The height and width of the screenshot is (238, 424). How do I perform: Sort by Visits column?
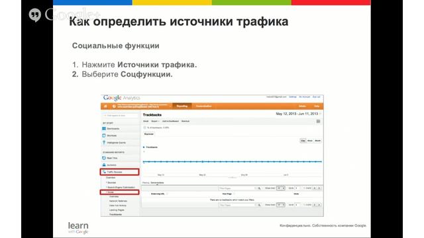(296, 194)
